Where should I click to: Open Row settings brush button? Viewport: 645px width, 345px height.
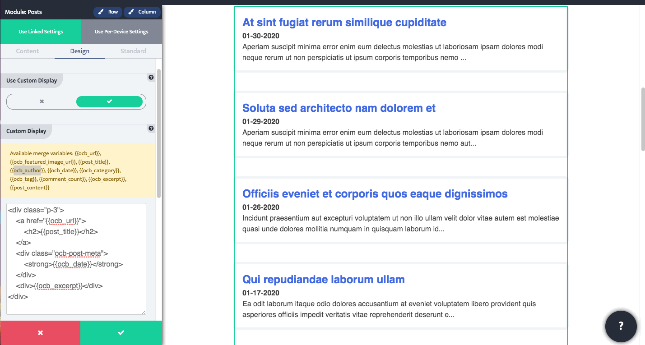click(x=108, y=12)
